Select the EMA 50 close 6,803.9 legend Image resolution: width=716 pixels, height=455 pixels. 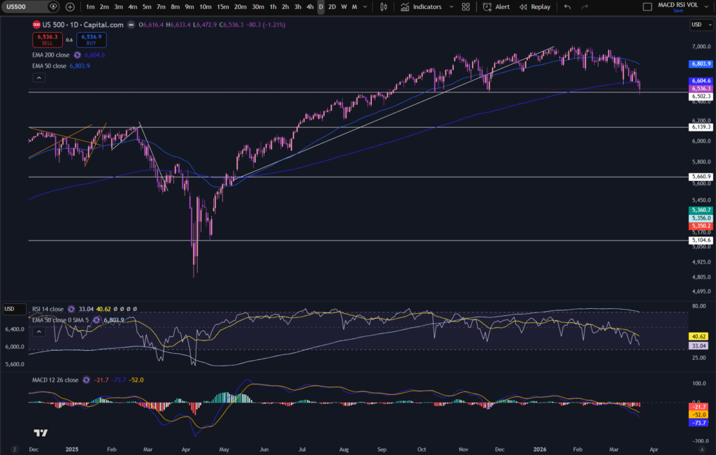tap(61, 66)
